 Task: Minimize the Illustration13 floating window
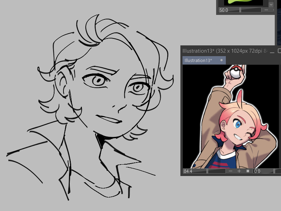pos(272,51)
